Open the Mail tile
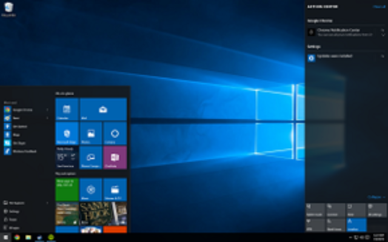The height and width of the screenshot is (242, 388). 103,109
